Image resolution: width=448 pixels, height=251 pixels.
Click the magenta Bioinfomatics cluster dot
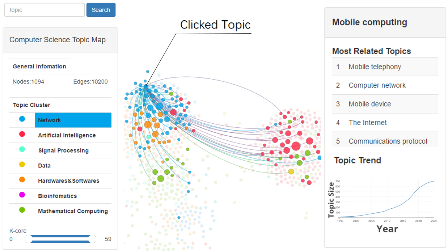coord(22,195)
